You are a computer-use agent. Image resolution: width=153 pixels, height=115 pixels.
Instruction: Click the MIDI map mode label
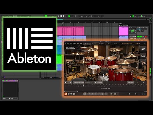click(x=139, y=16)
